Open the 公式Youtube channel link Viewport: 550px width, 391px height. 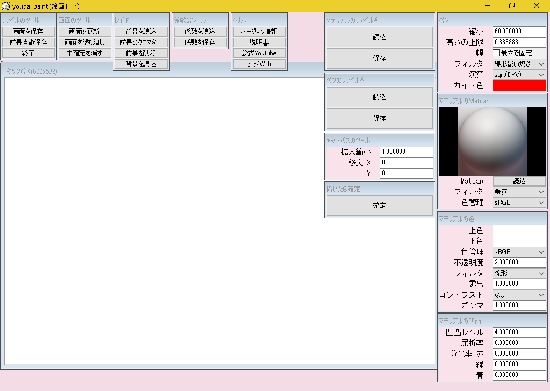pyautogui.click(x=259, y=53)
